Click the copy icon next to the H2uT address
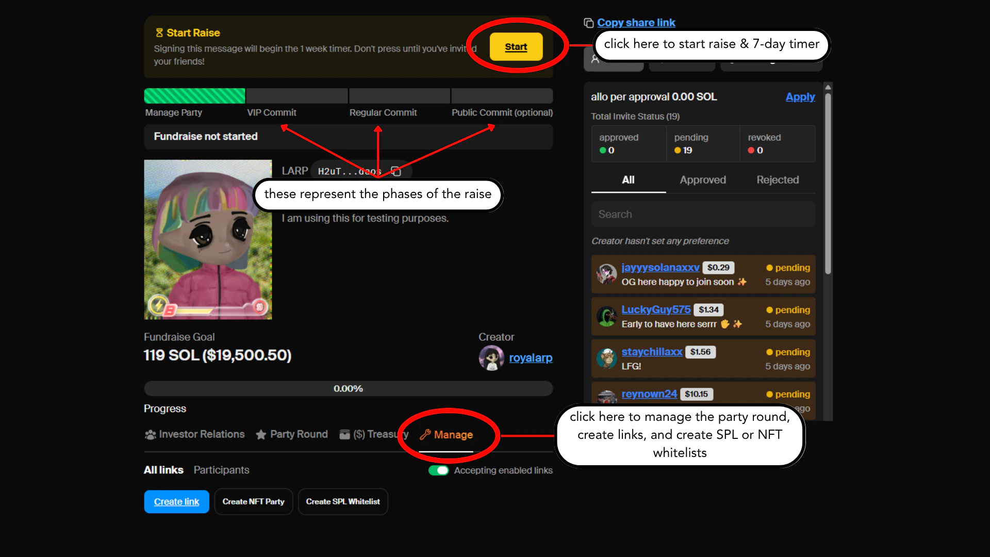The height and width of the screenshot is (557, 990). [397, 171]
